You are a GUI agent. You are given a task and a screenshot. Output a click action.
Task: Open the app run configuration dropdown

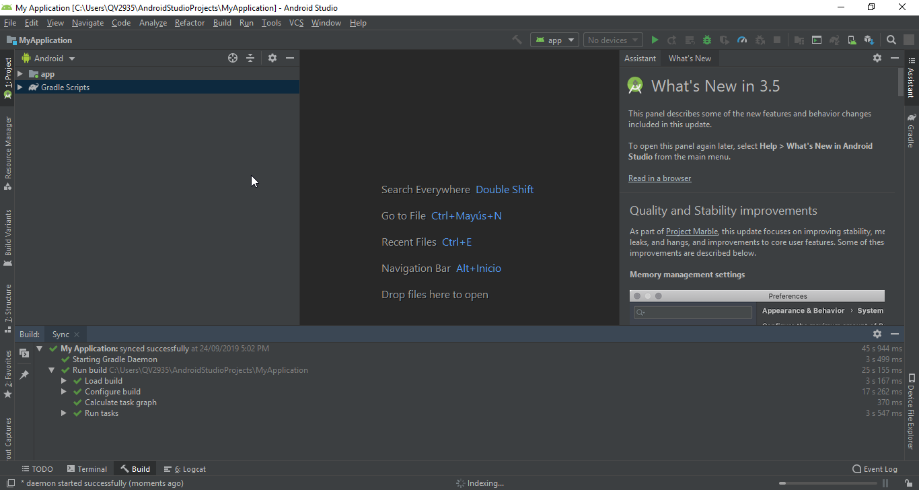pos(555,40)
